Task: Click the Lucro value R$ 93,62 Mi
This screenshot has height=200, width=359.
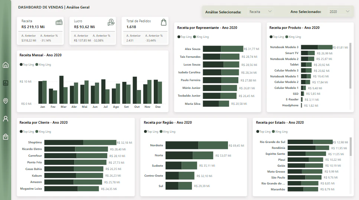Action: [x=85, y=27]
